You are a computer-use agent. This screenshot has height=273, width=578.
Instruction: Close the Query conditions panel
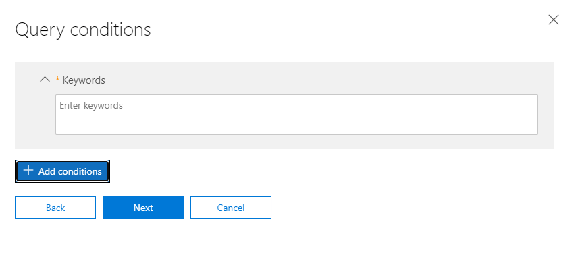(x=554, y=20)
